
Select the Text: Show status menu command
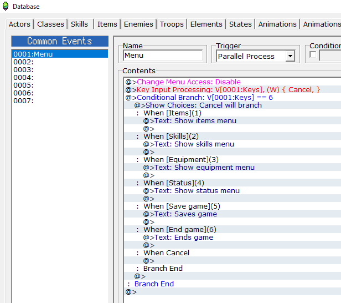coord(232,191)
